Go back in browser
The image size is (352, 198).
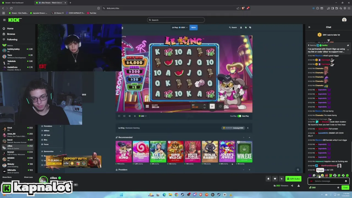click(3, 8)
